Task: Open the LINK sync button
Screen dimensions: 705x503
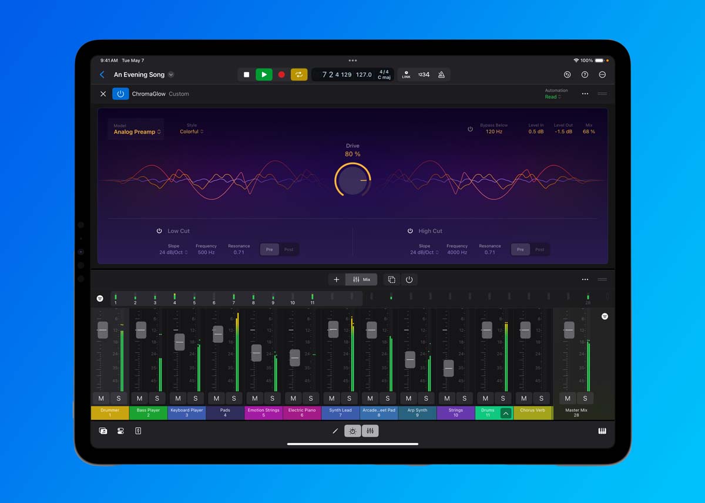Action: click(406, 75)
